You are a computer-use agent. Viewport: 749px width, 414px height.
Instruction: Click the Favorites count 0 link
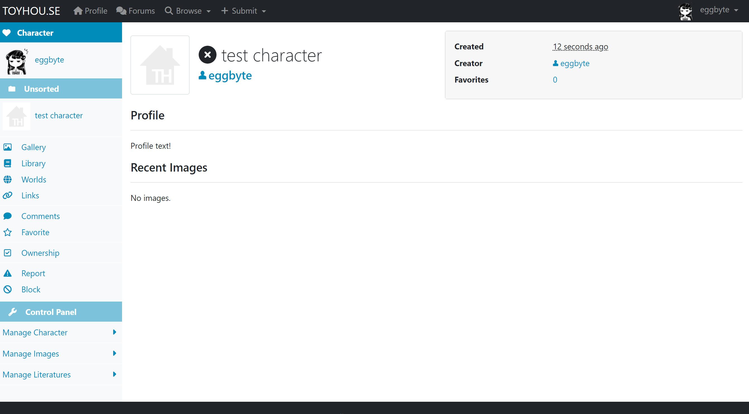coord(555,80)
